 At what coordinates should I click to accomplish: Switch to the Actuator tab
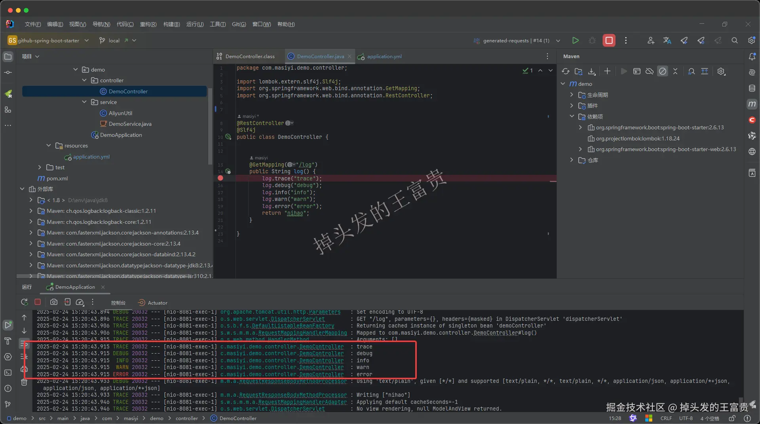pyautogui.click(x=153, y=303)
